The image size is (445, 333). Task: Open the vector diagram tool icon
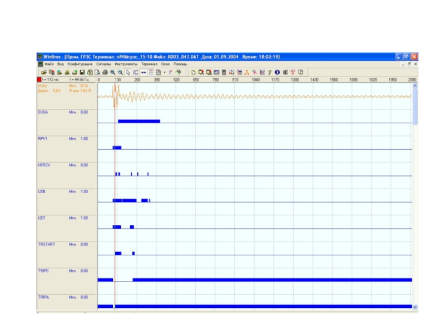click(246, 73)
